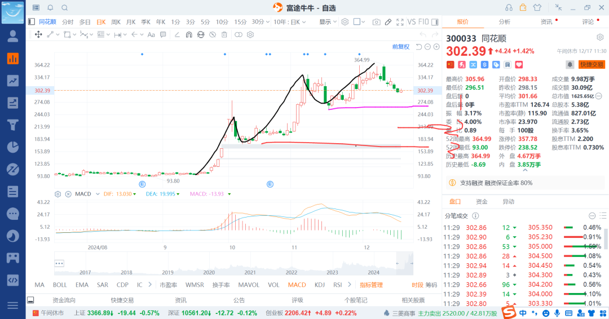Add stock to favorites heart icon
This screenshot has width=609, height=319.
pos(519,64)
